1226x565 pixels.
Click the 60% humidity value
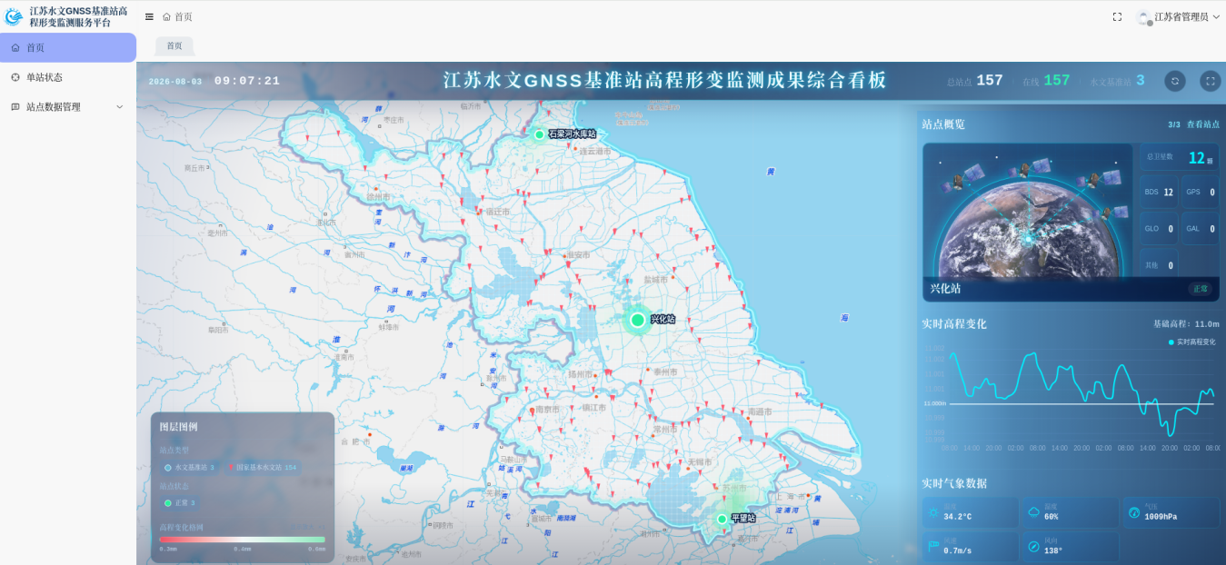pyautogui.click(x=1052, y=517)
